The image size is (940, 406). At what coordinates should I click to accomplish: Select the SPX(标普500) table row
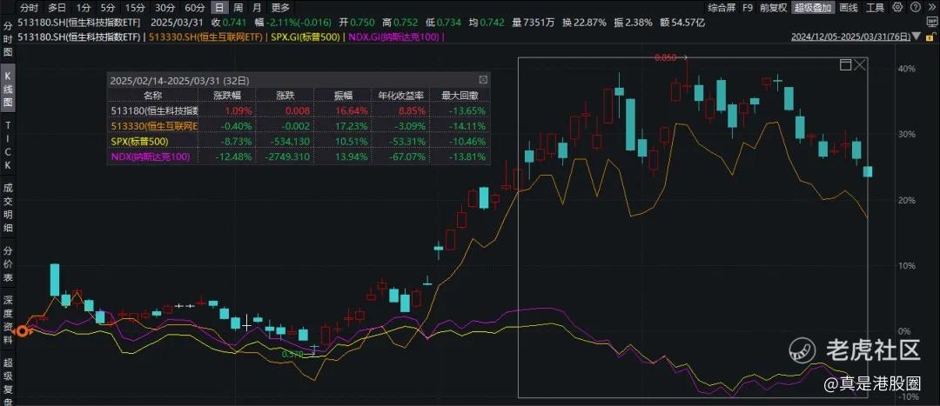299,142
